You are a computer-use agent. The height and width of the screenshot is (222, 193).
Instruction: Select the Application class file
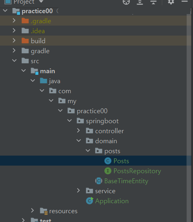112,201
